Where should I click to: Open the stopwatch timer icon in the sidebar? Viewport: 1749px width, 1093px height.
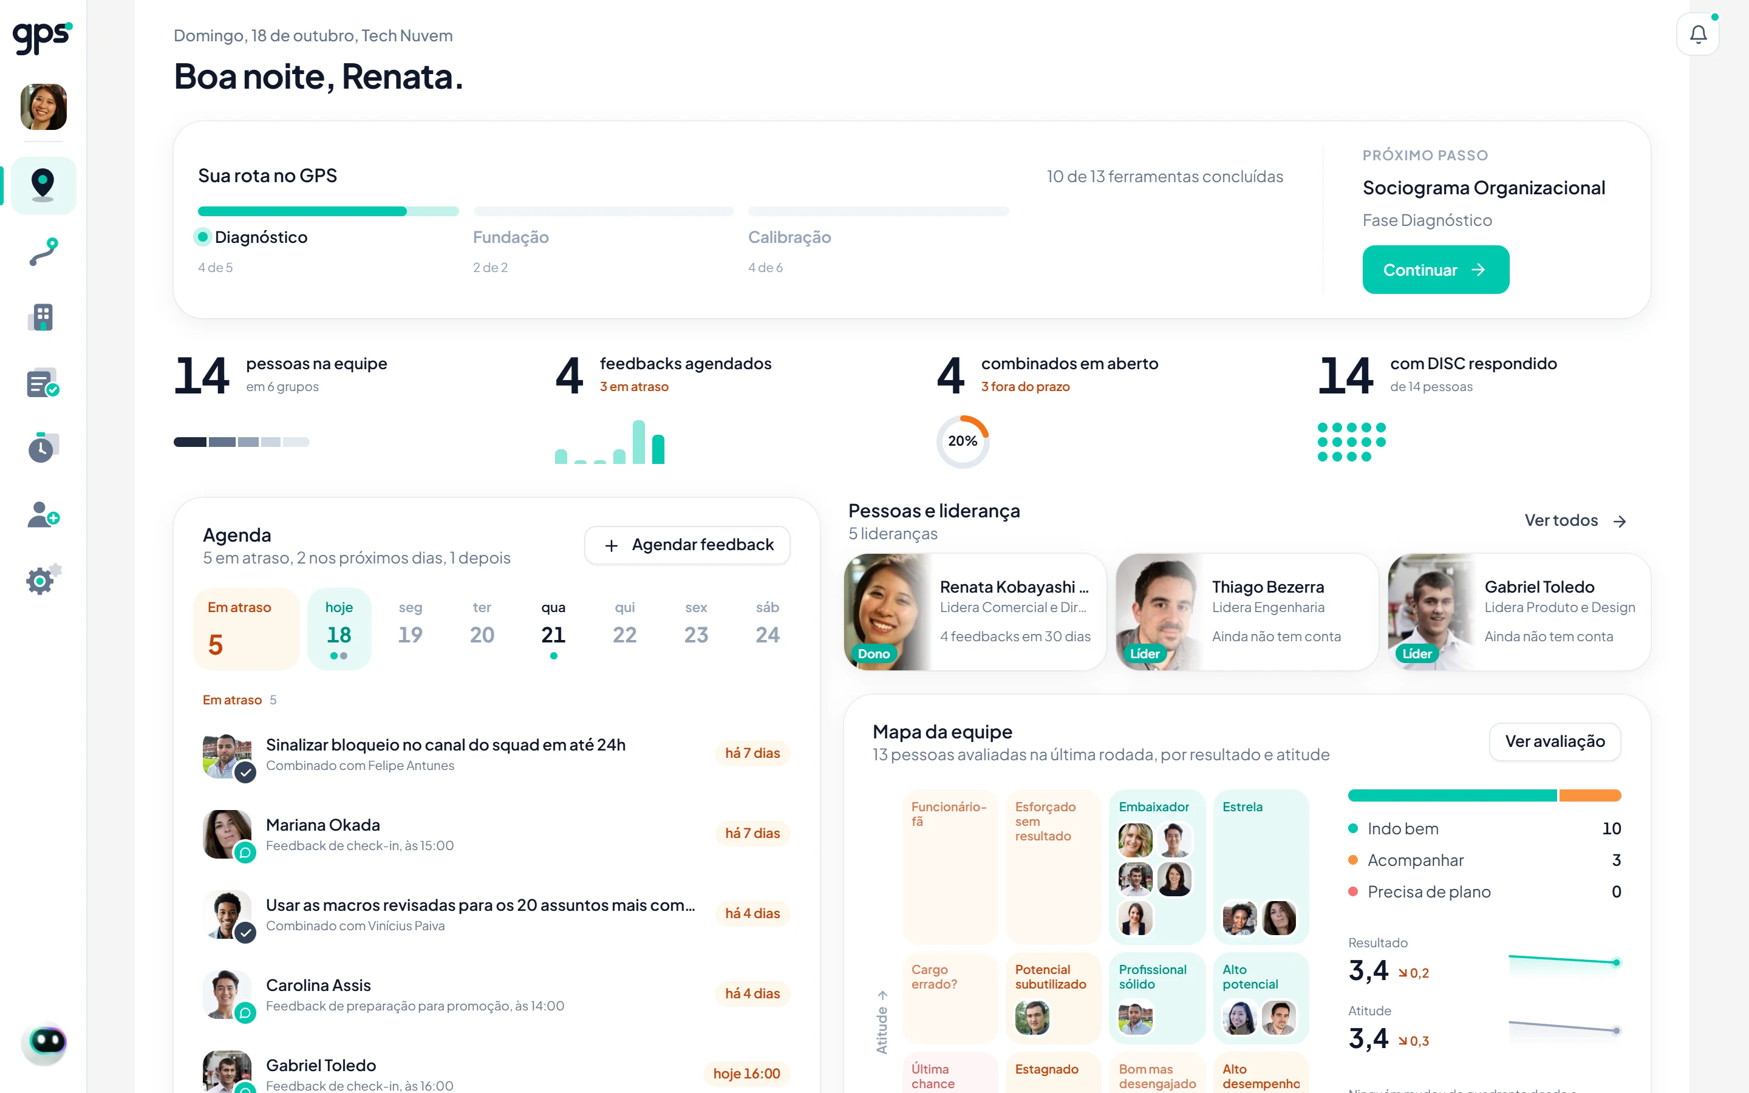point(43,448)
